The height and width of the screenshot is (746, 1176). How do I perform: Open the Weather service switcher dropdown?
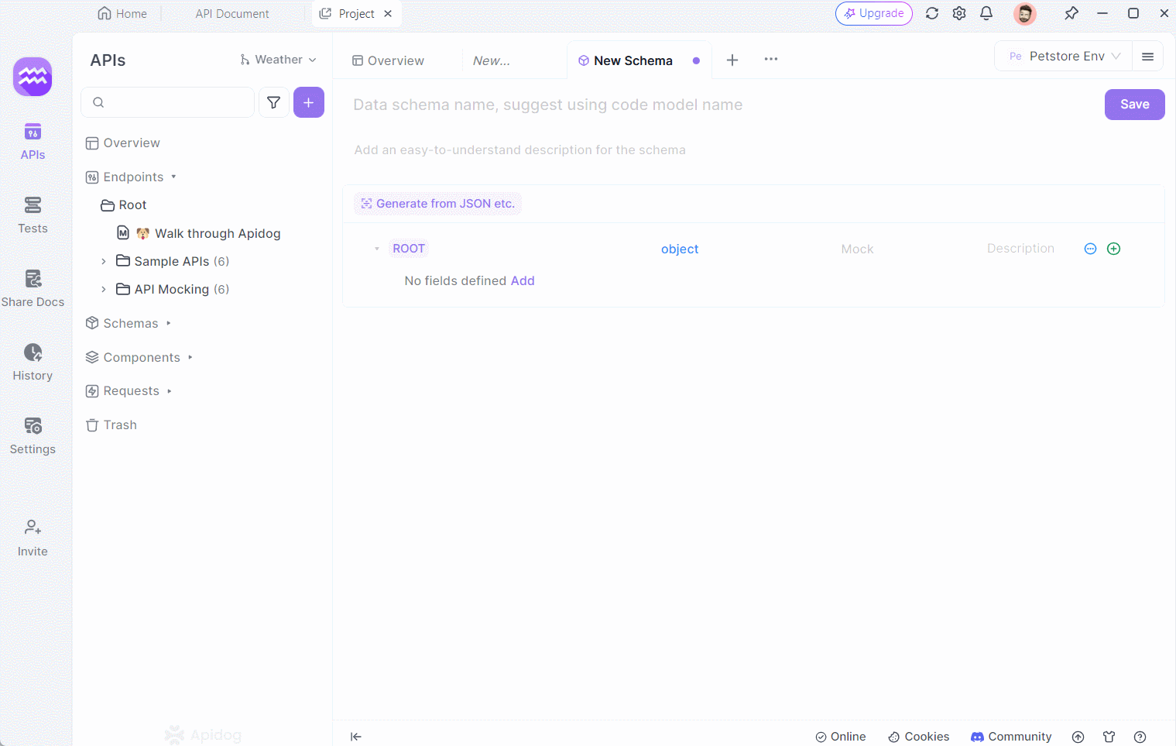pos(278,59)
